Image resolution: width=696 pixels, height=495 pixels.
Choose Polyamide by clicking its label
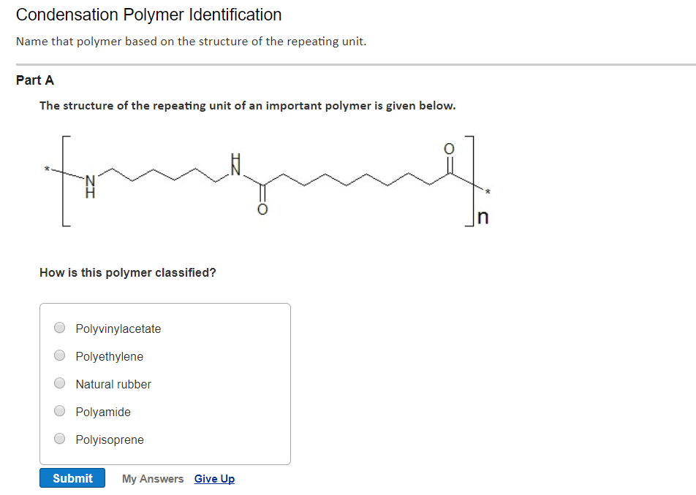103,412
